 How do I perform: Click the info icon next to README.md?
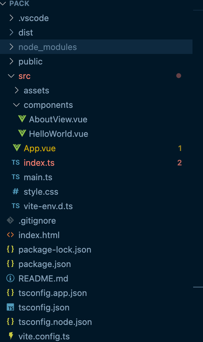pos(10,278)
